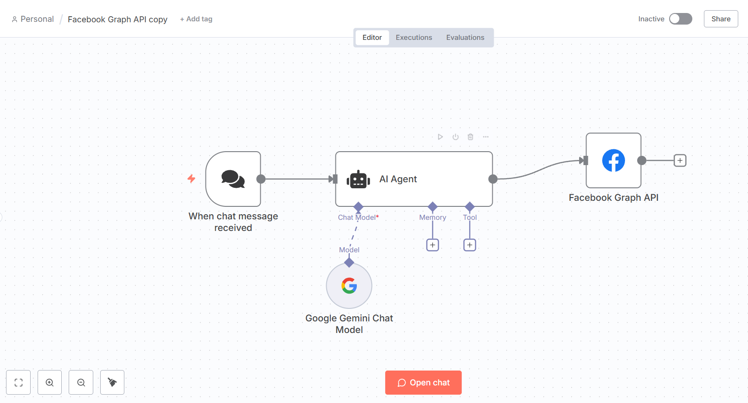
Task: Click the Inactive status label
Action: coord(651,19)
